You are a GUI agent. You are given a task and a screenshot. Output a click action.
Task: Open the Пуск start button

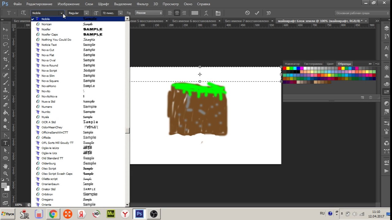point(8,214)
